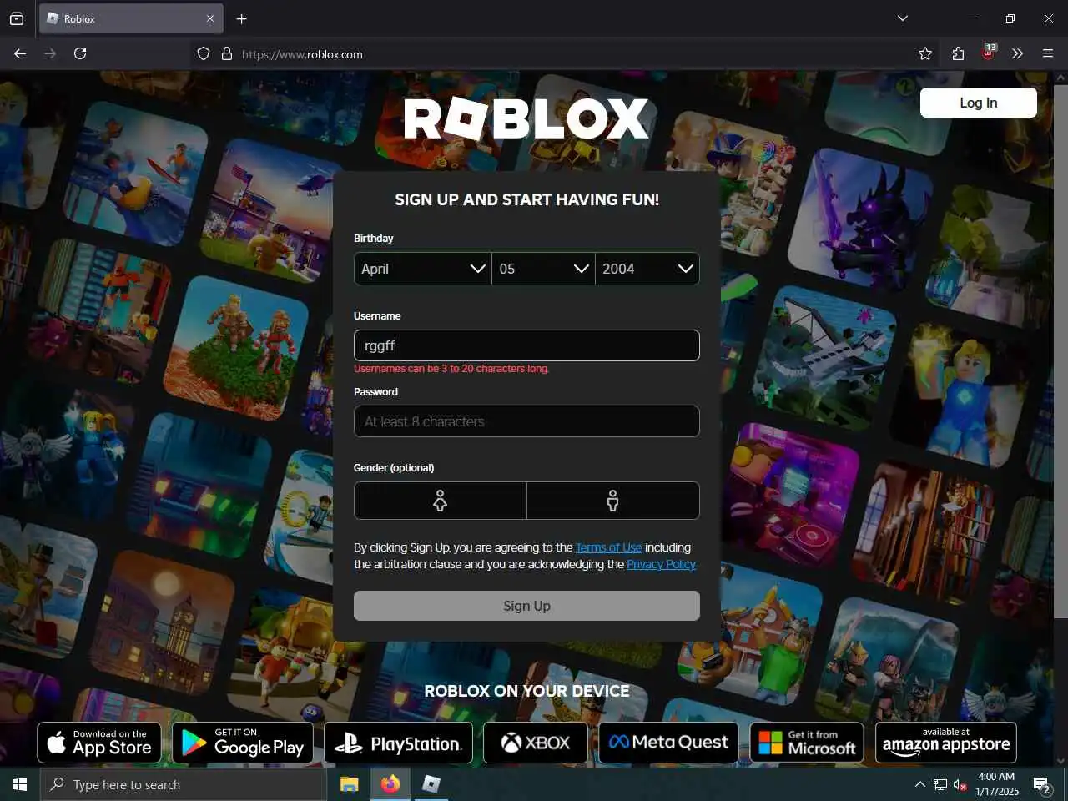Open the PlayStation badge
This screenshot has width=1068, height=801.
pos(398,743)
